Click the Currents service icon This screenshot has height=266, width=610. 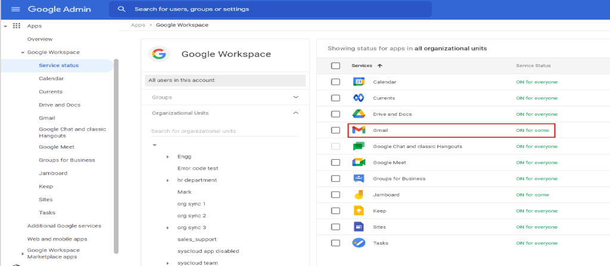point(358,98)
